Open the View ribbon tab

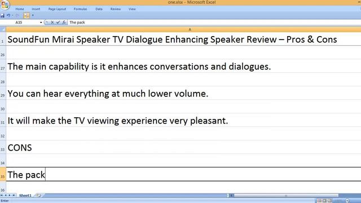132,9
